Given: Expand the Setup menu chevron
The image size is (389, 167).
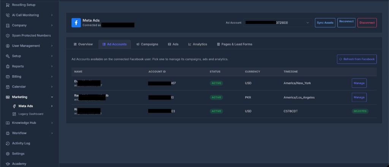Looking at the screenshot, I should pyautogui.click(x=52, y=56).
